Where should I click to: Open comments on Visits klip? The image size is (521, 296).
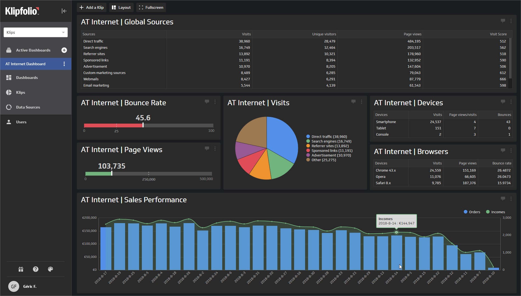click(353, 102)
